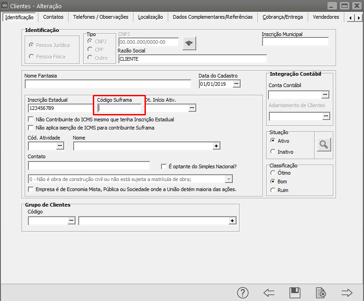Open date picker for Data do Cadastro
This screenshot has height=301, width=364.
[236, 84]
